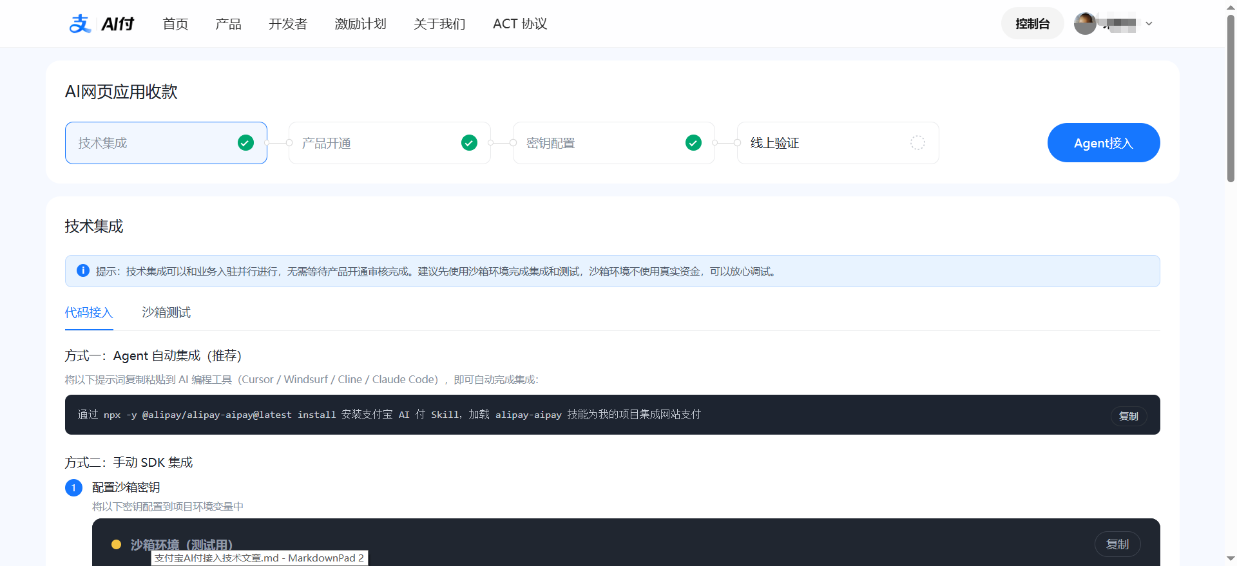Open the 开发者 navigation item
Image resolution: width=1237 pixels, height=566 pixels.
288,24
